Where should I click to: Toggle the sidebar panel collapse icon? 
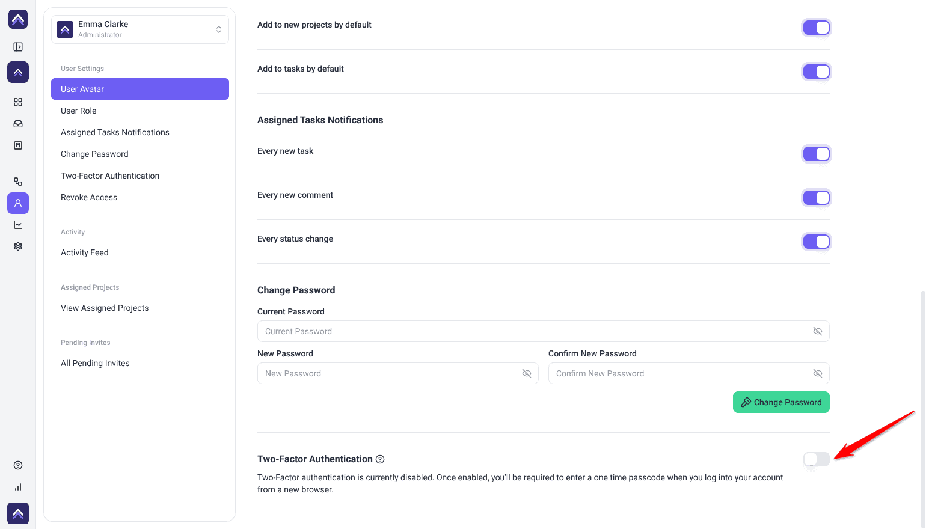[18, 47]
